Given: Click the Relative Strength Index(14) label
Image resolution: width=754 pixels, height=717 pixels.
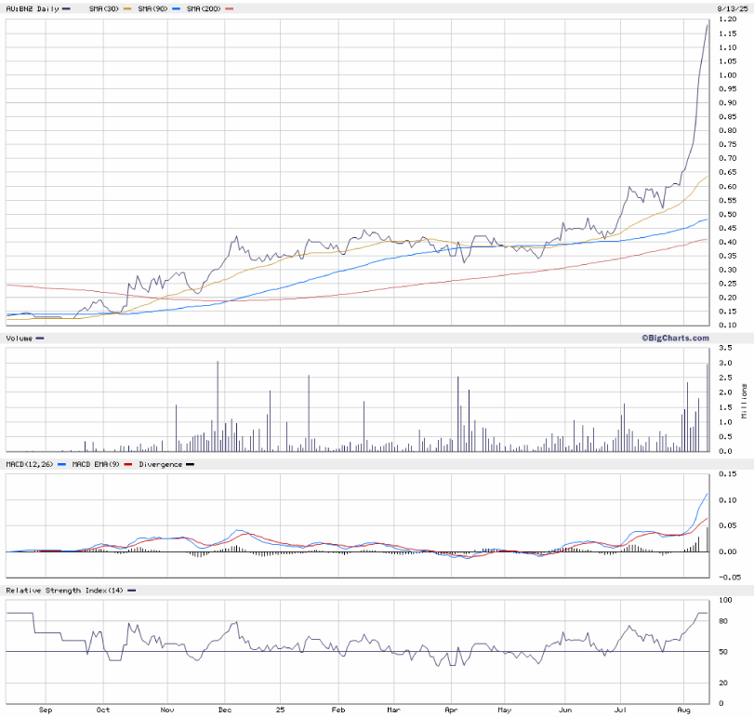Looking at the screenshot, I should tap(64, 591).
